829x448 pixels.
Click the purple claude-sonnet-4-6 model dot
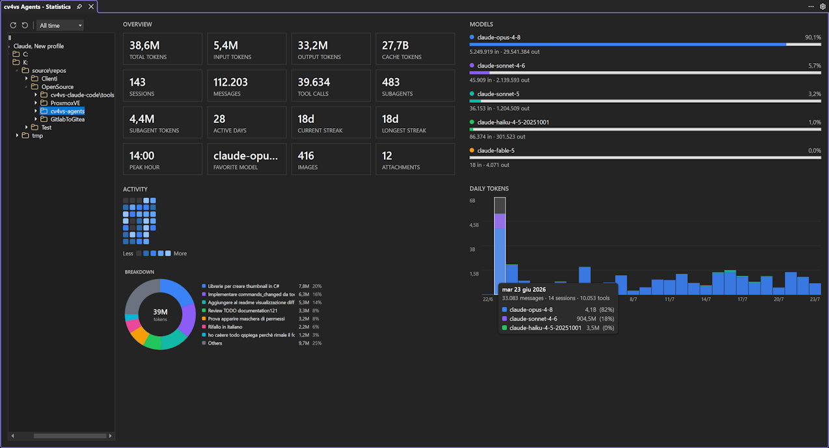point(472,66)
